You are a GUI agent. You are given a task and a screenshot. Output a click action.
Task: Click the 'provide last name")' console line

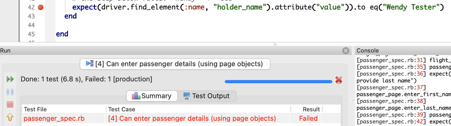pos(387,80)
